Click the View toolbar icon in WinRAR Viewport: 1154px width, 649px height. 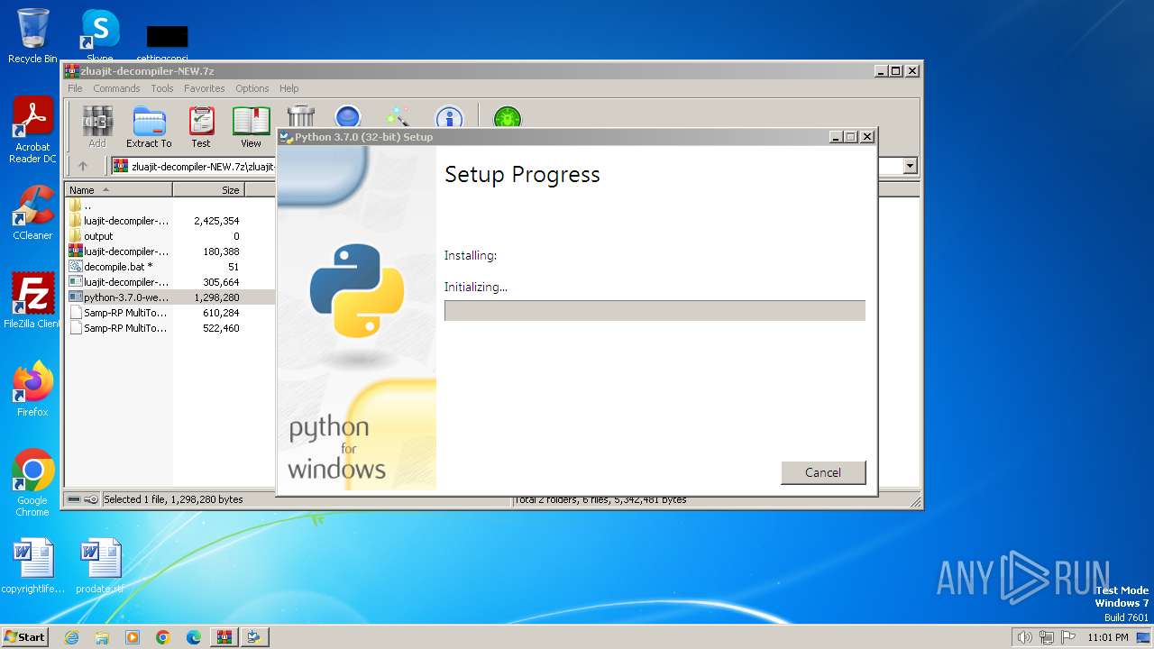coord(251,126)
